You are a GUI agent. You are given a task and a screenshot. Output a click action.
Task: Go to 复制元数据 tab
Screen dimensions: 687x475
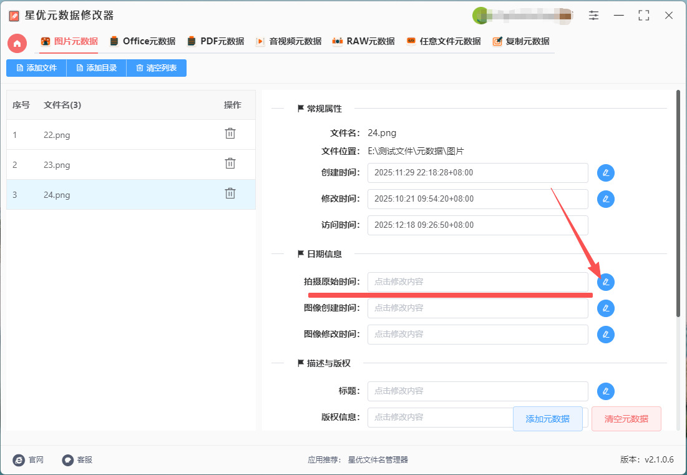520,41
